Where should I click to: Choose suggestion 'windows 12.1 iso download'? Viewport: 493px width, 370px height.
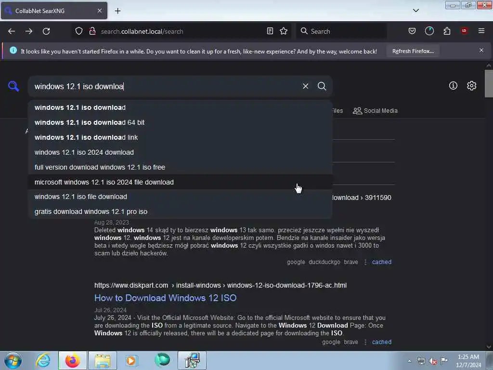(180, 107)
